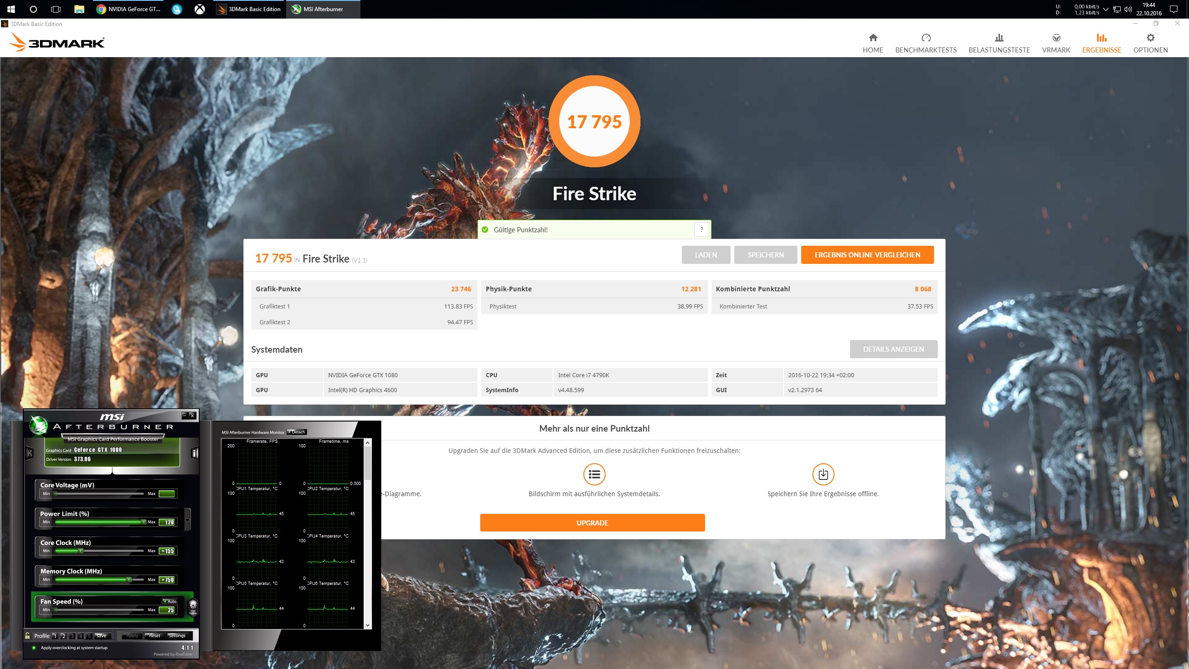Click Ergebnis Online Vergleichen button
Screen dimensions: 1189x669
(x=867, y=255)
